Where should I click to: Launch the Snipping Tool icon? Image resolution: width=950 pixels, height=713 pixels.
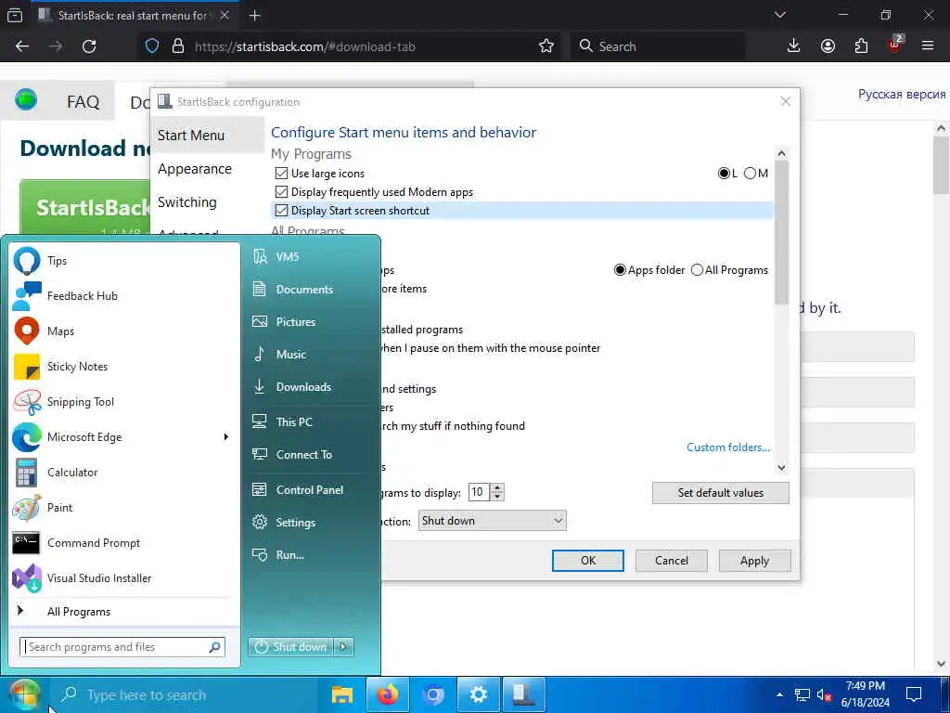[27, 402]
